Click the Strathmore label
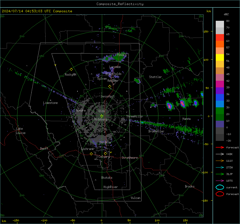The height and width of the screenshot is (224, 240). pos(130,158)
